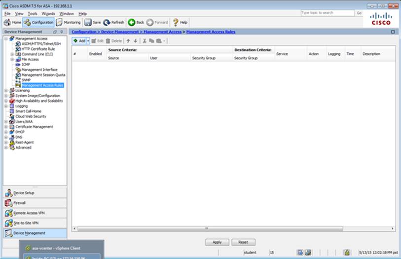
Task: Move rule up with arrow icon
Action: pos(128,40)
